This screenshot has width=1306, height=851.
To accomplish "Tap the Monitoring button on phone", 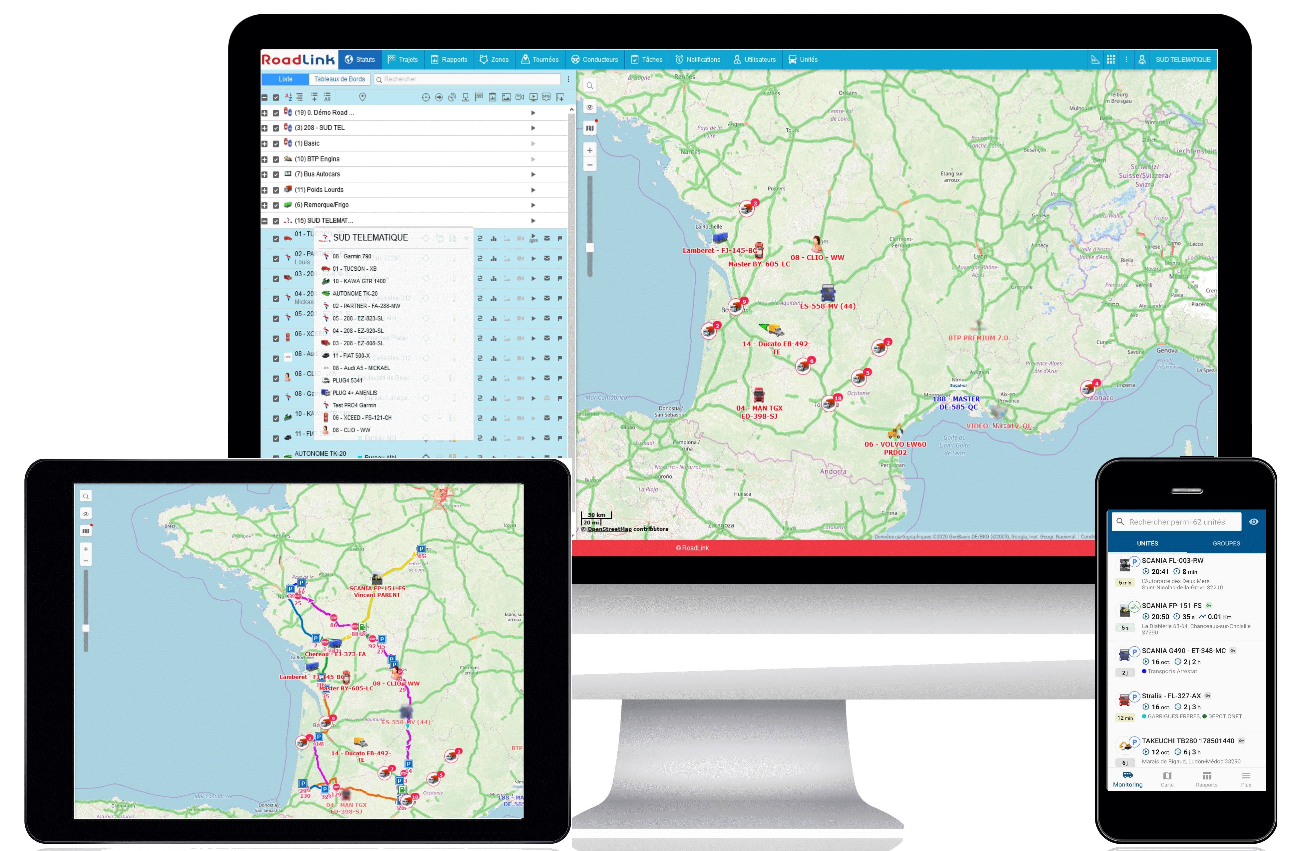I will 1127,779.
